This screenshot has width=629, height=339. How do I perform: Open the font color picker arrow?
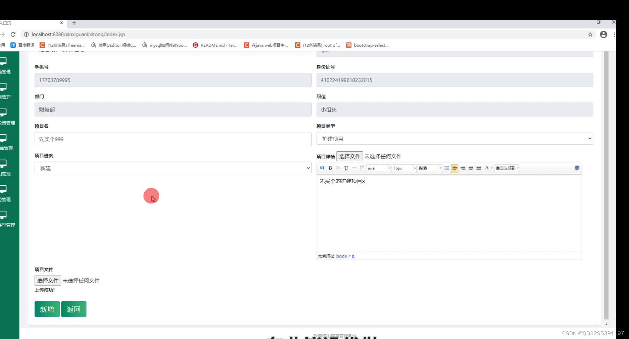coord(492,168)
